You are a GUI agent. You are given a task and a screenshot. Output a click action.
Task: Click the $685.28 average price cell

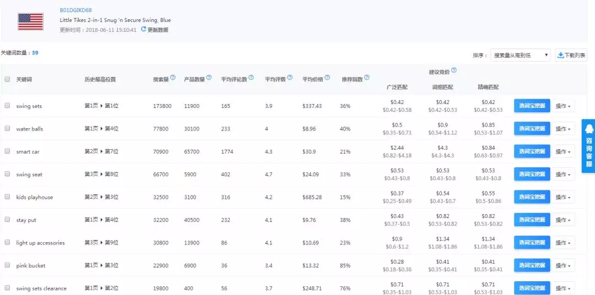coord(312,197)
